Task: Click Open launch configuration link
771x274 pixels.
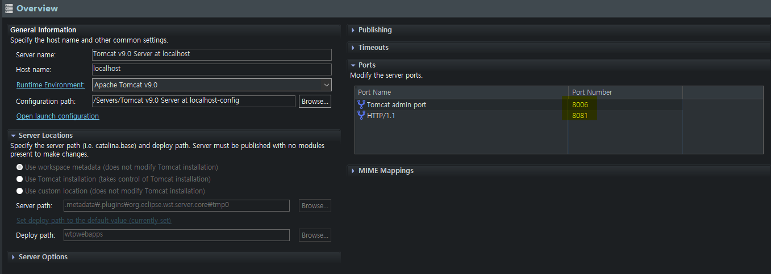Action: [x=57, y=116]
